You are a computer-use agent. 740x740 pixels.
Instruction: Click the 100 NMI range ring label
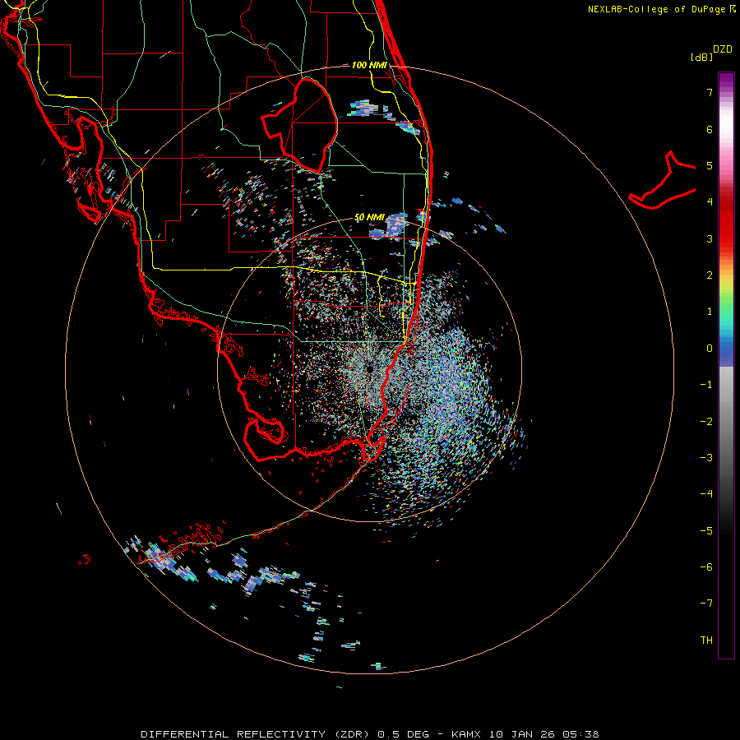tap(369, 65)
